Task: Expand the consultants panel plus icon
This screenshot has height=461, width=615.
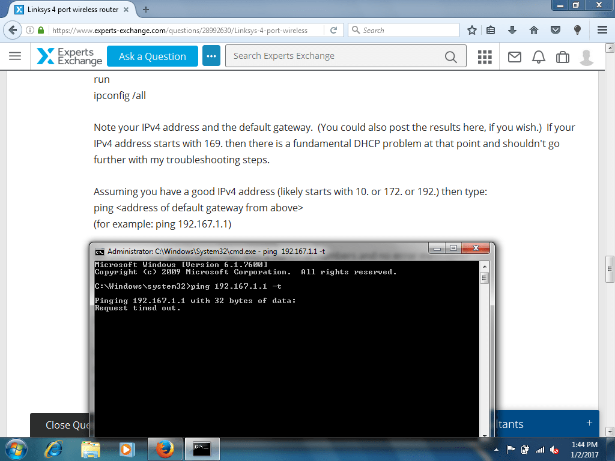Action: tap(589, 423)
